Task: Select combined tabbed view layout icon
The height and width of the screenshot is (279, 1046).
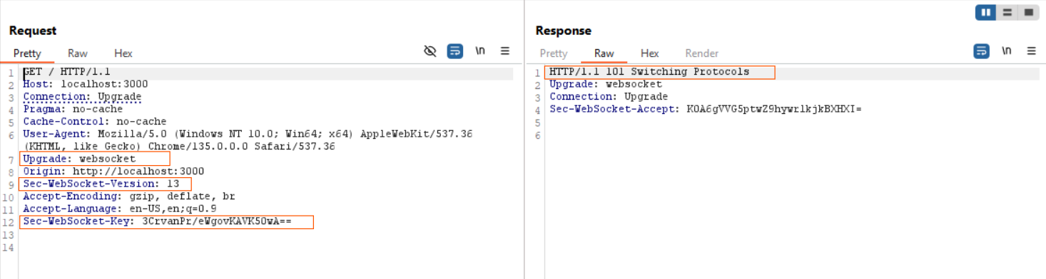Action: coord(1028,12)
